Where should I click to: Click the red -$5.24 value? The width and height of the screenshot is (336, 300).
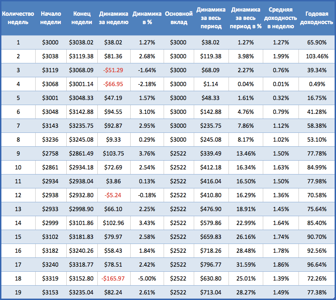(x=113, y=195)
